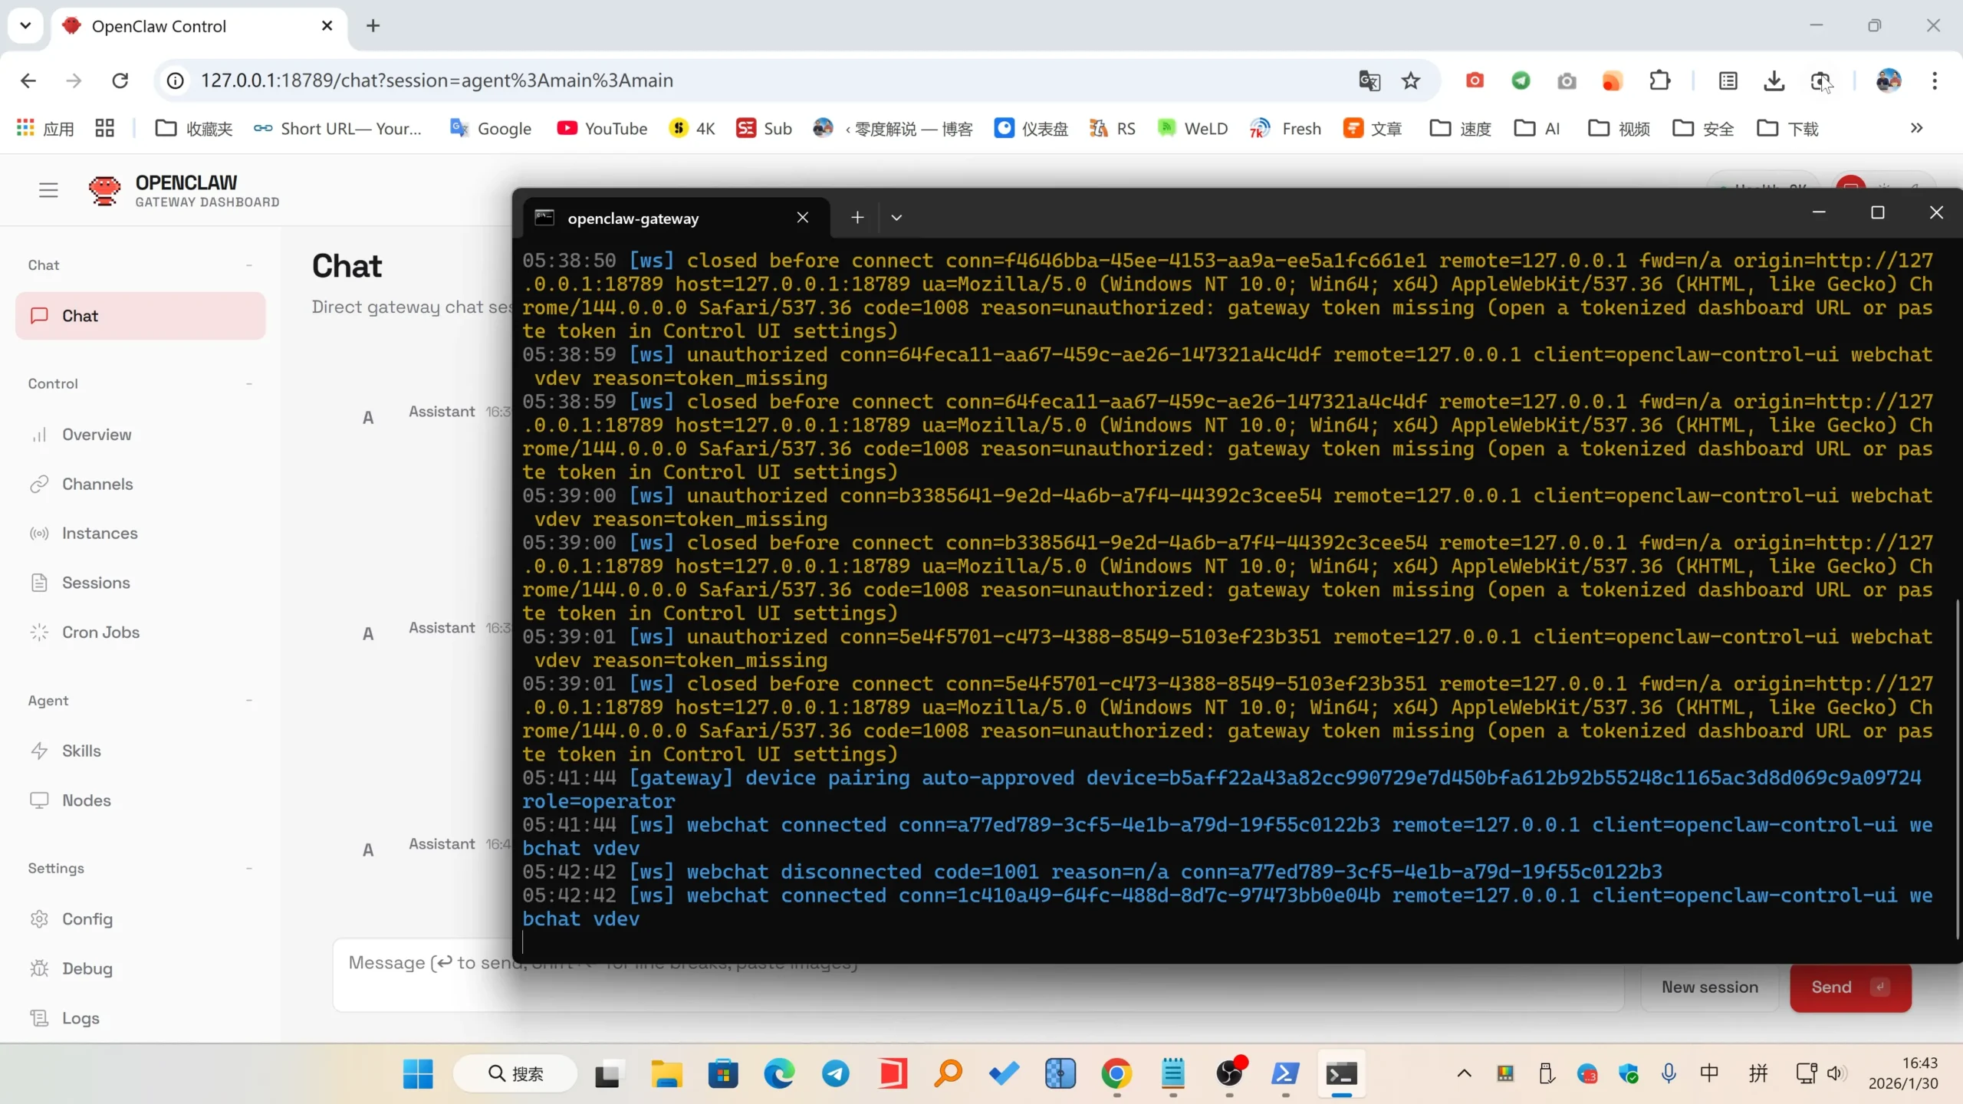Open the Instances panel
The image size is (1963, 1104).
100,533
